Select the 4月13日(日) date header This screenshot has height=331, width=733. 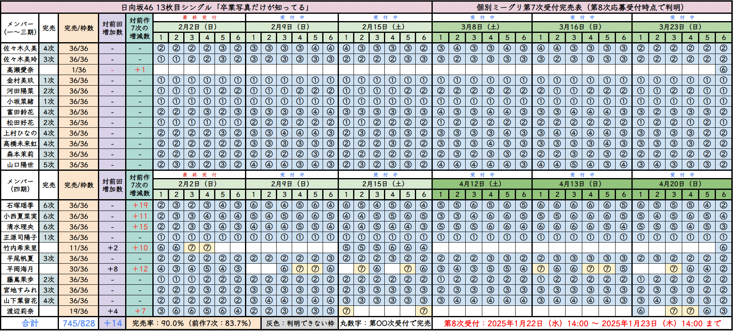pyautogui.click(x=582, y=184)
